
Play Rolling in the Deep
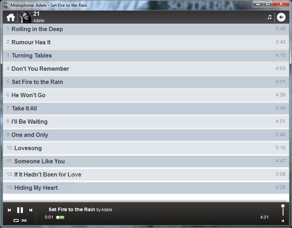146,29
